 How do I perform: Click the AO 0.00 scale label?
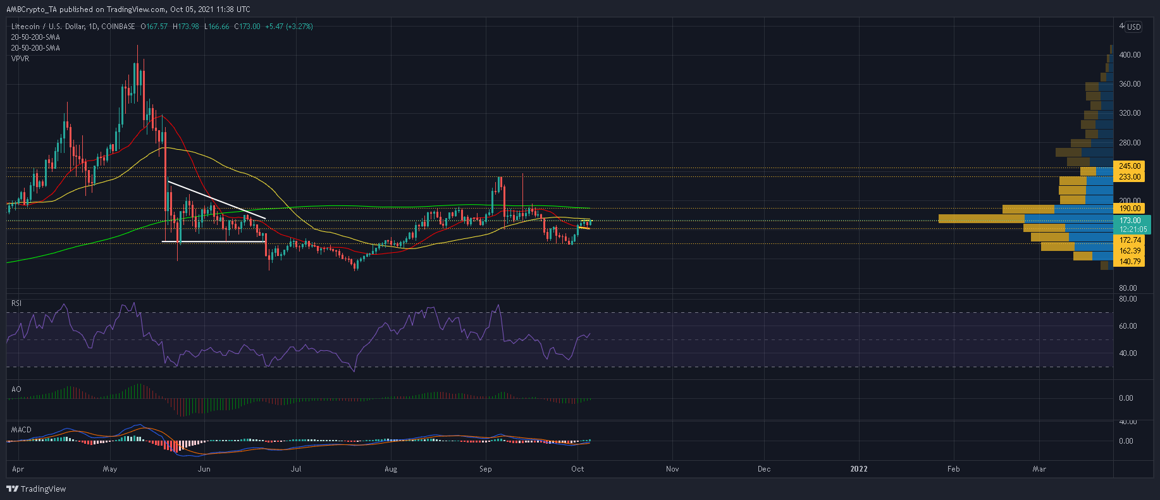click(1126, 398)
